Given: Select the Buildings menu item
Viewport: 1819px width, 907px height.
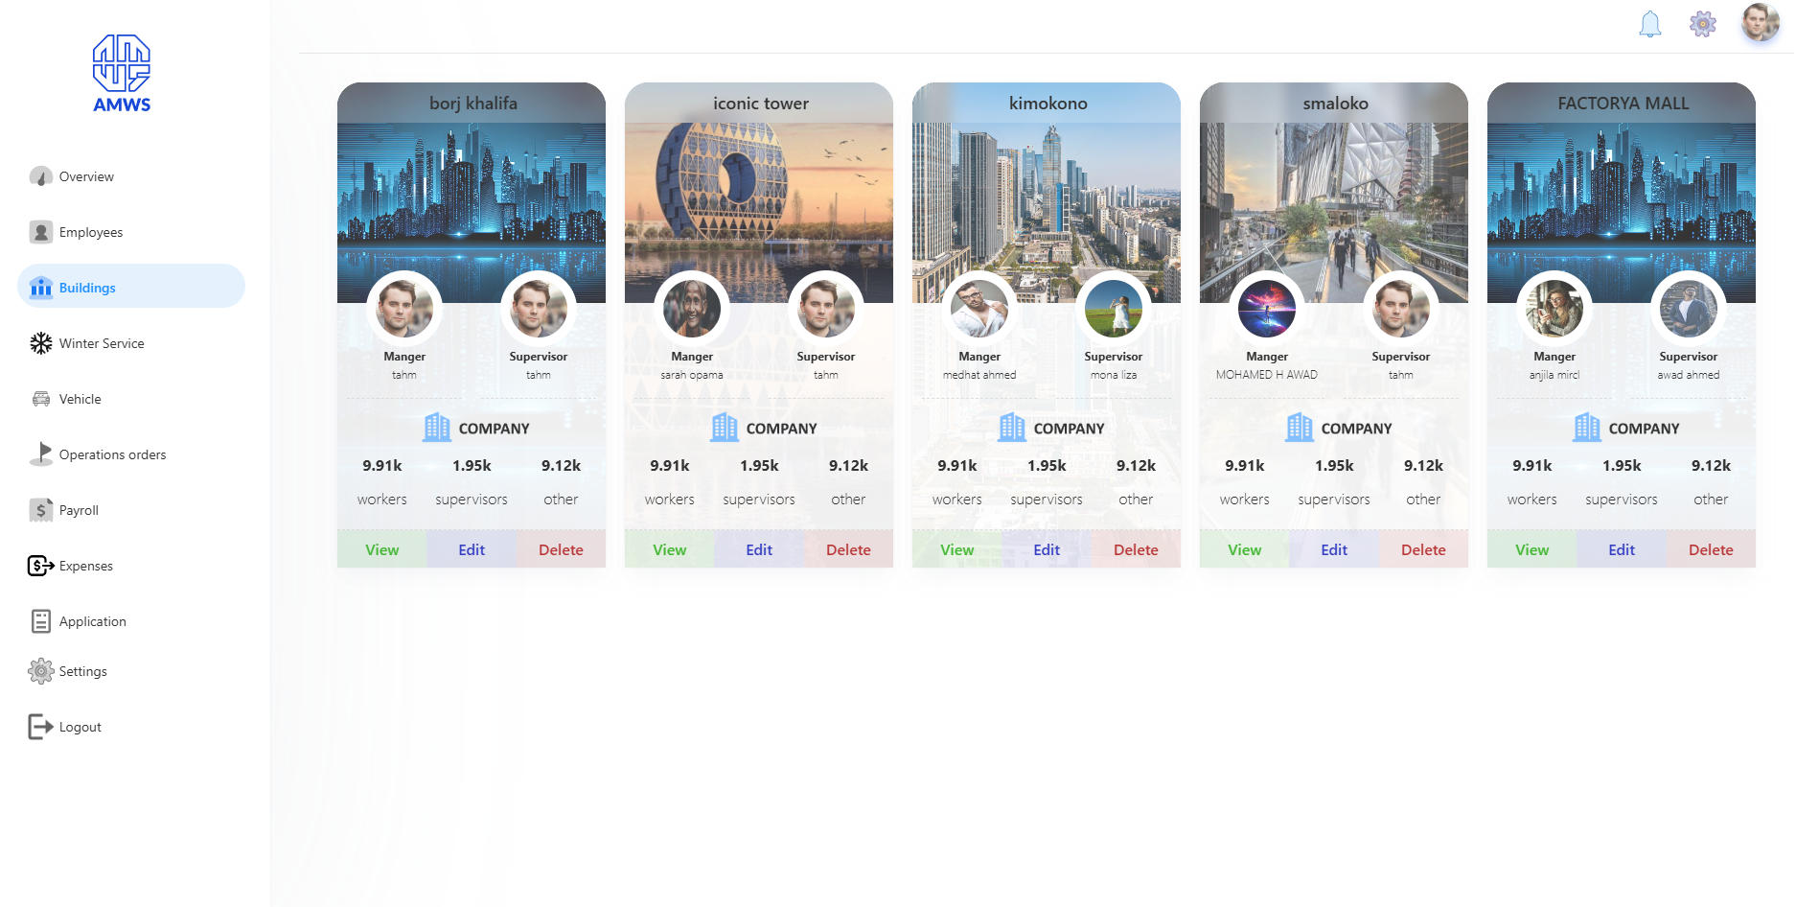Looking at the screenshot, I should click(131, 287).
